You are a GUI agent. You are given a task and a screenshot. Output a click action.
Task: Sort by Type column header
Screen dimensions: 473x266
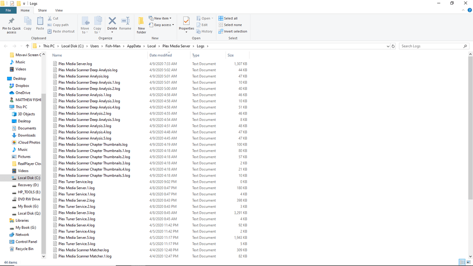208,55
